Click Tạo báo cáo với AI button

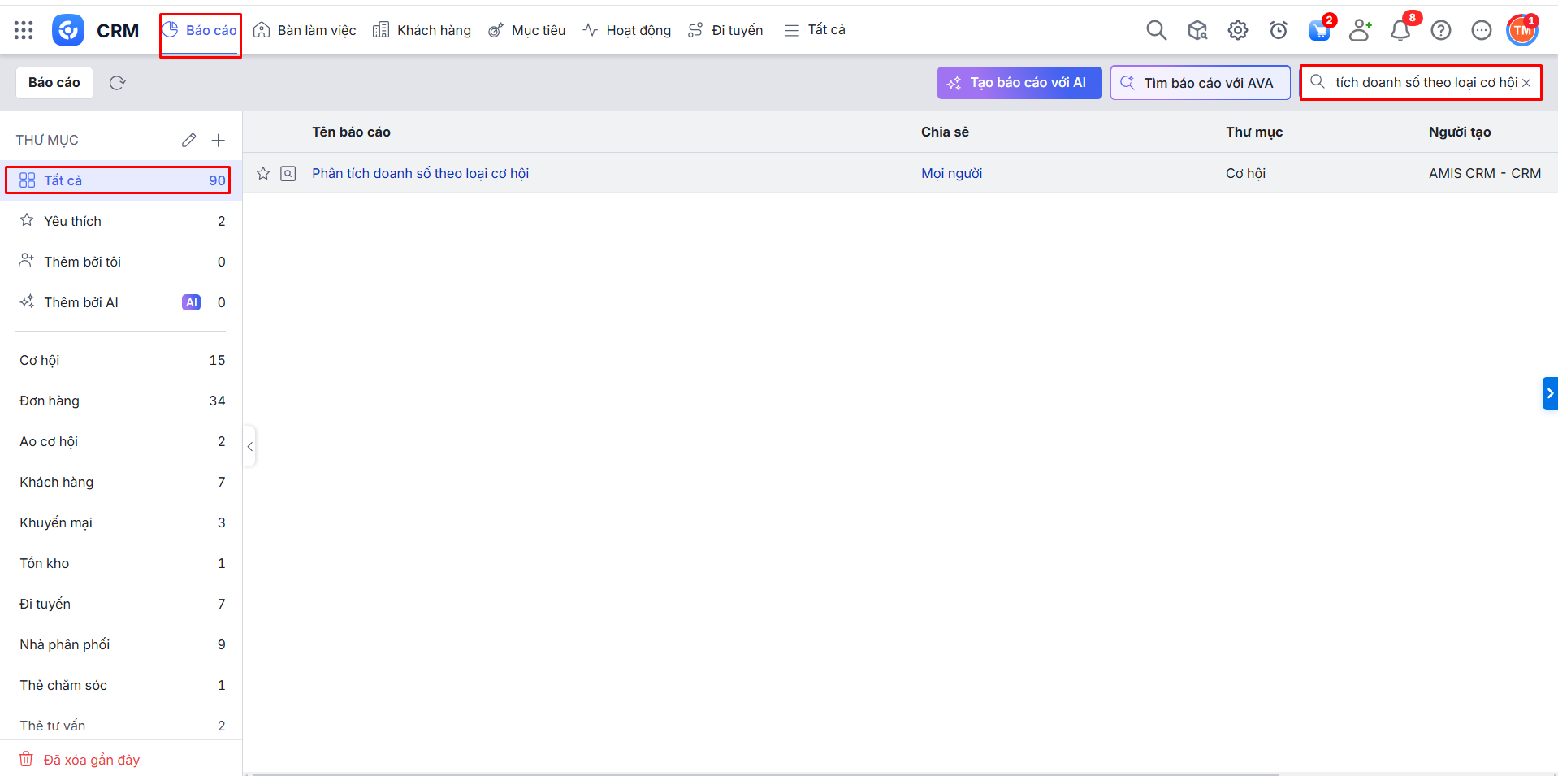tap(1019, 83)
